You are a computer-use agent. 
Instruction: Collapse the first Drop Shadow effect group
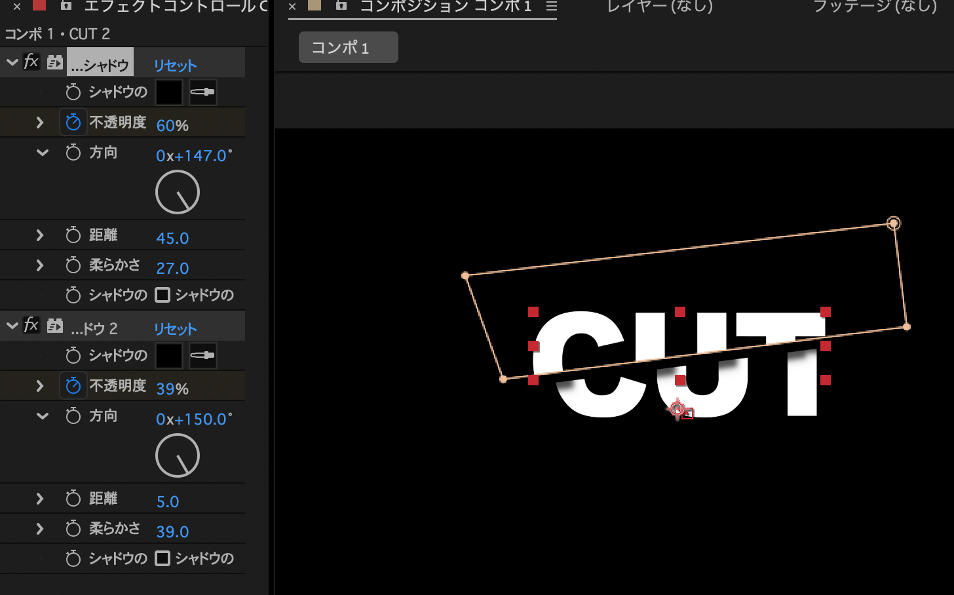[12, 62]
